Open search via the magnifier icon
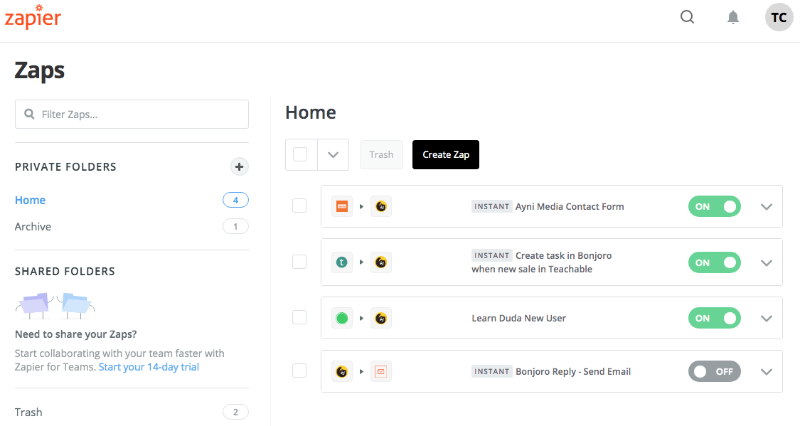This screenshot has height=426, width=800. 687,17
